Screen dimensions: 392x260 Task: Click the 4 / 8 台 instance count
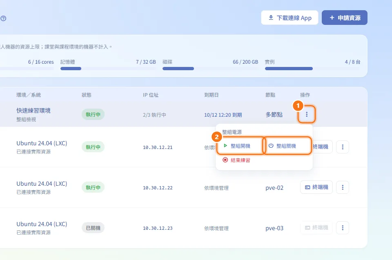tap(352, 62)
